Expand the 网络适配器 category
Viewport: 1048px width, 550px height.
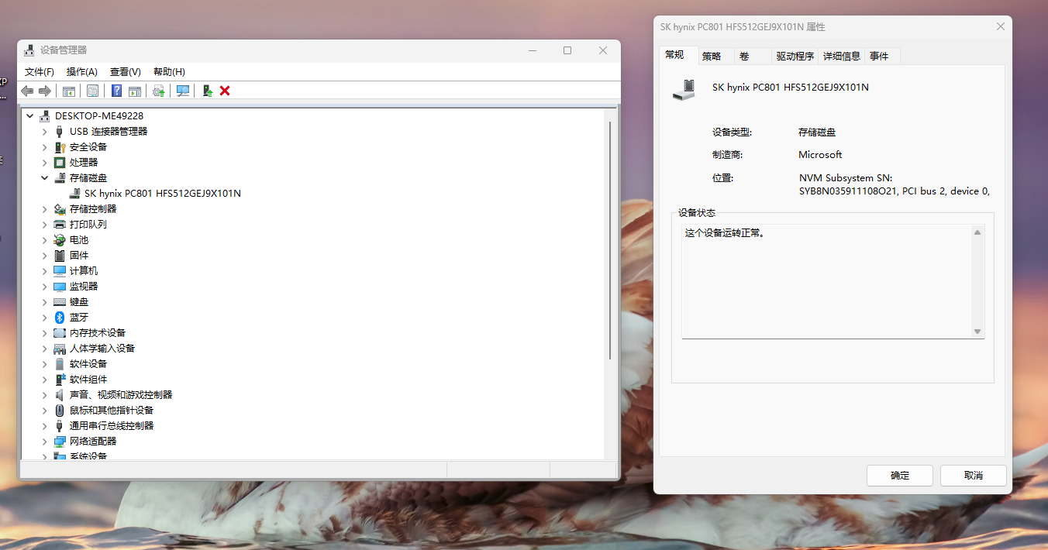coord(44,441)
